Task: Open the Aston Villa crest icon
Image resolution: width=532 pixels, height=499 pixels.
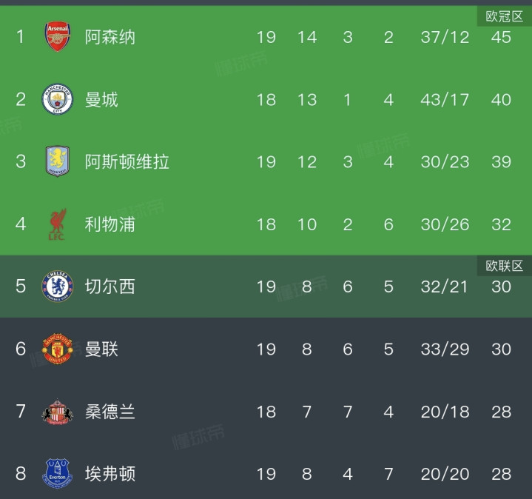Action: pyautogui.click(x=58, y=161)
